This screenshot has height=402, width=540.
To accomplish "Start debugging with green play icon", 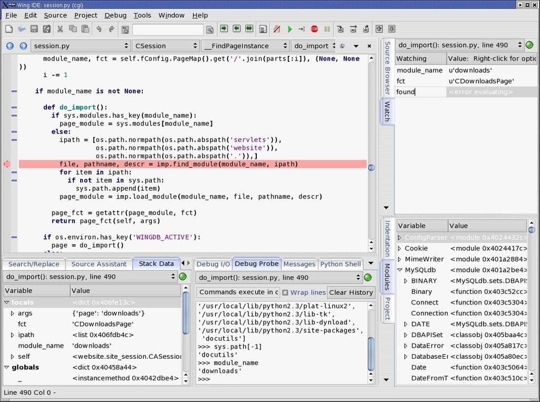I will click(290, 30).
